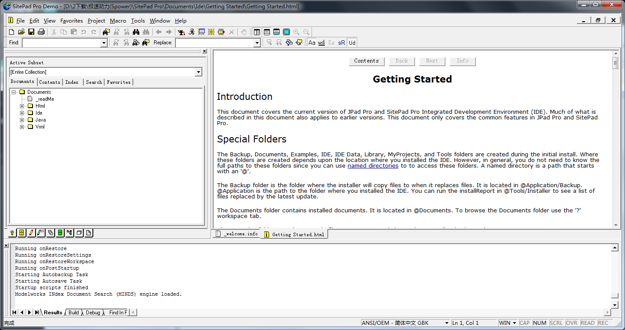Click the red pencil workspace tab icon
This screenshot has height=330, width=625.
pos(31,233)
